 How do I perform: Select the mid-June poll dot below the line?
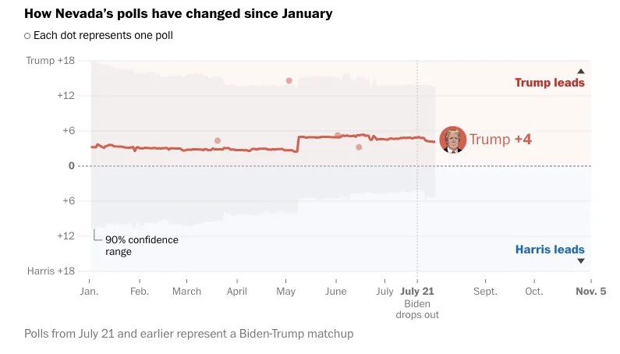[x=359, y=147]
